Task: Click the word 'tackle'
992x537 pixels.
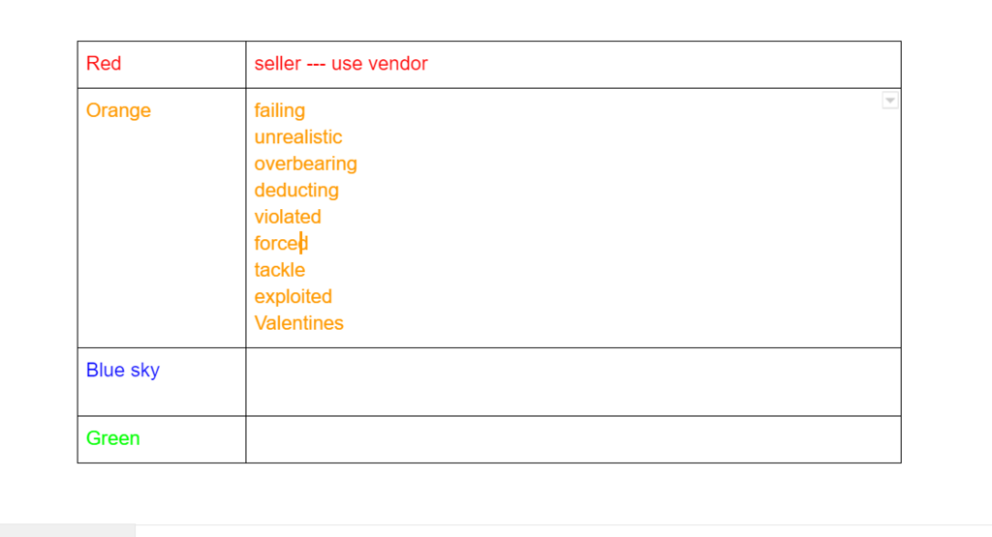Action: click(280, 270)
